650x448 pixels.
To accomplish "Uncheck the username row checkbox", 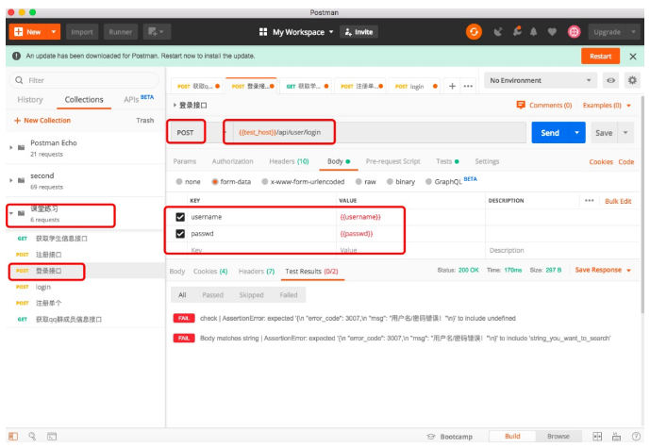I will pos(180,217).
